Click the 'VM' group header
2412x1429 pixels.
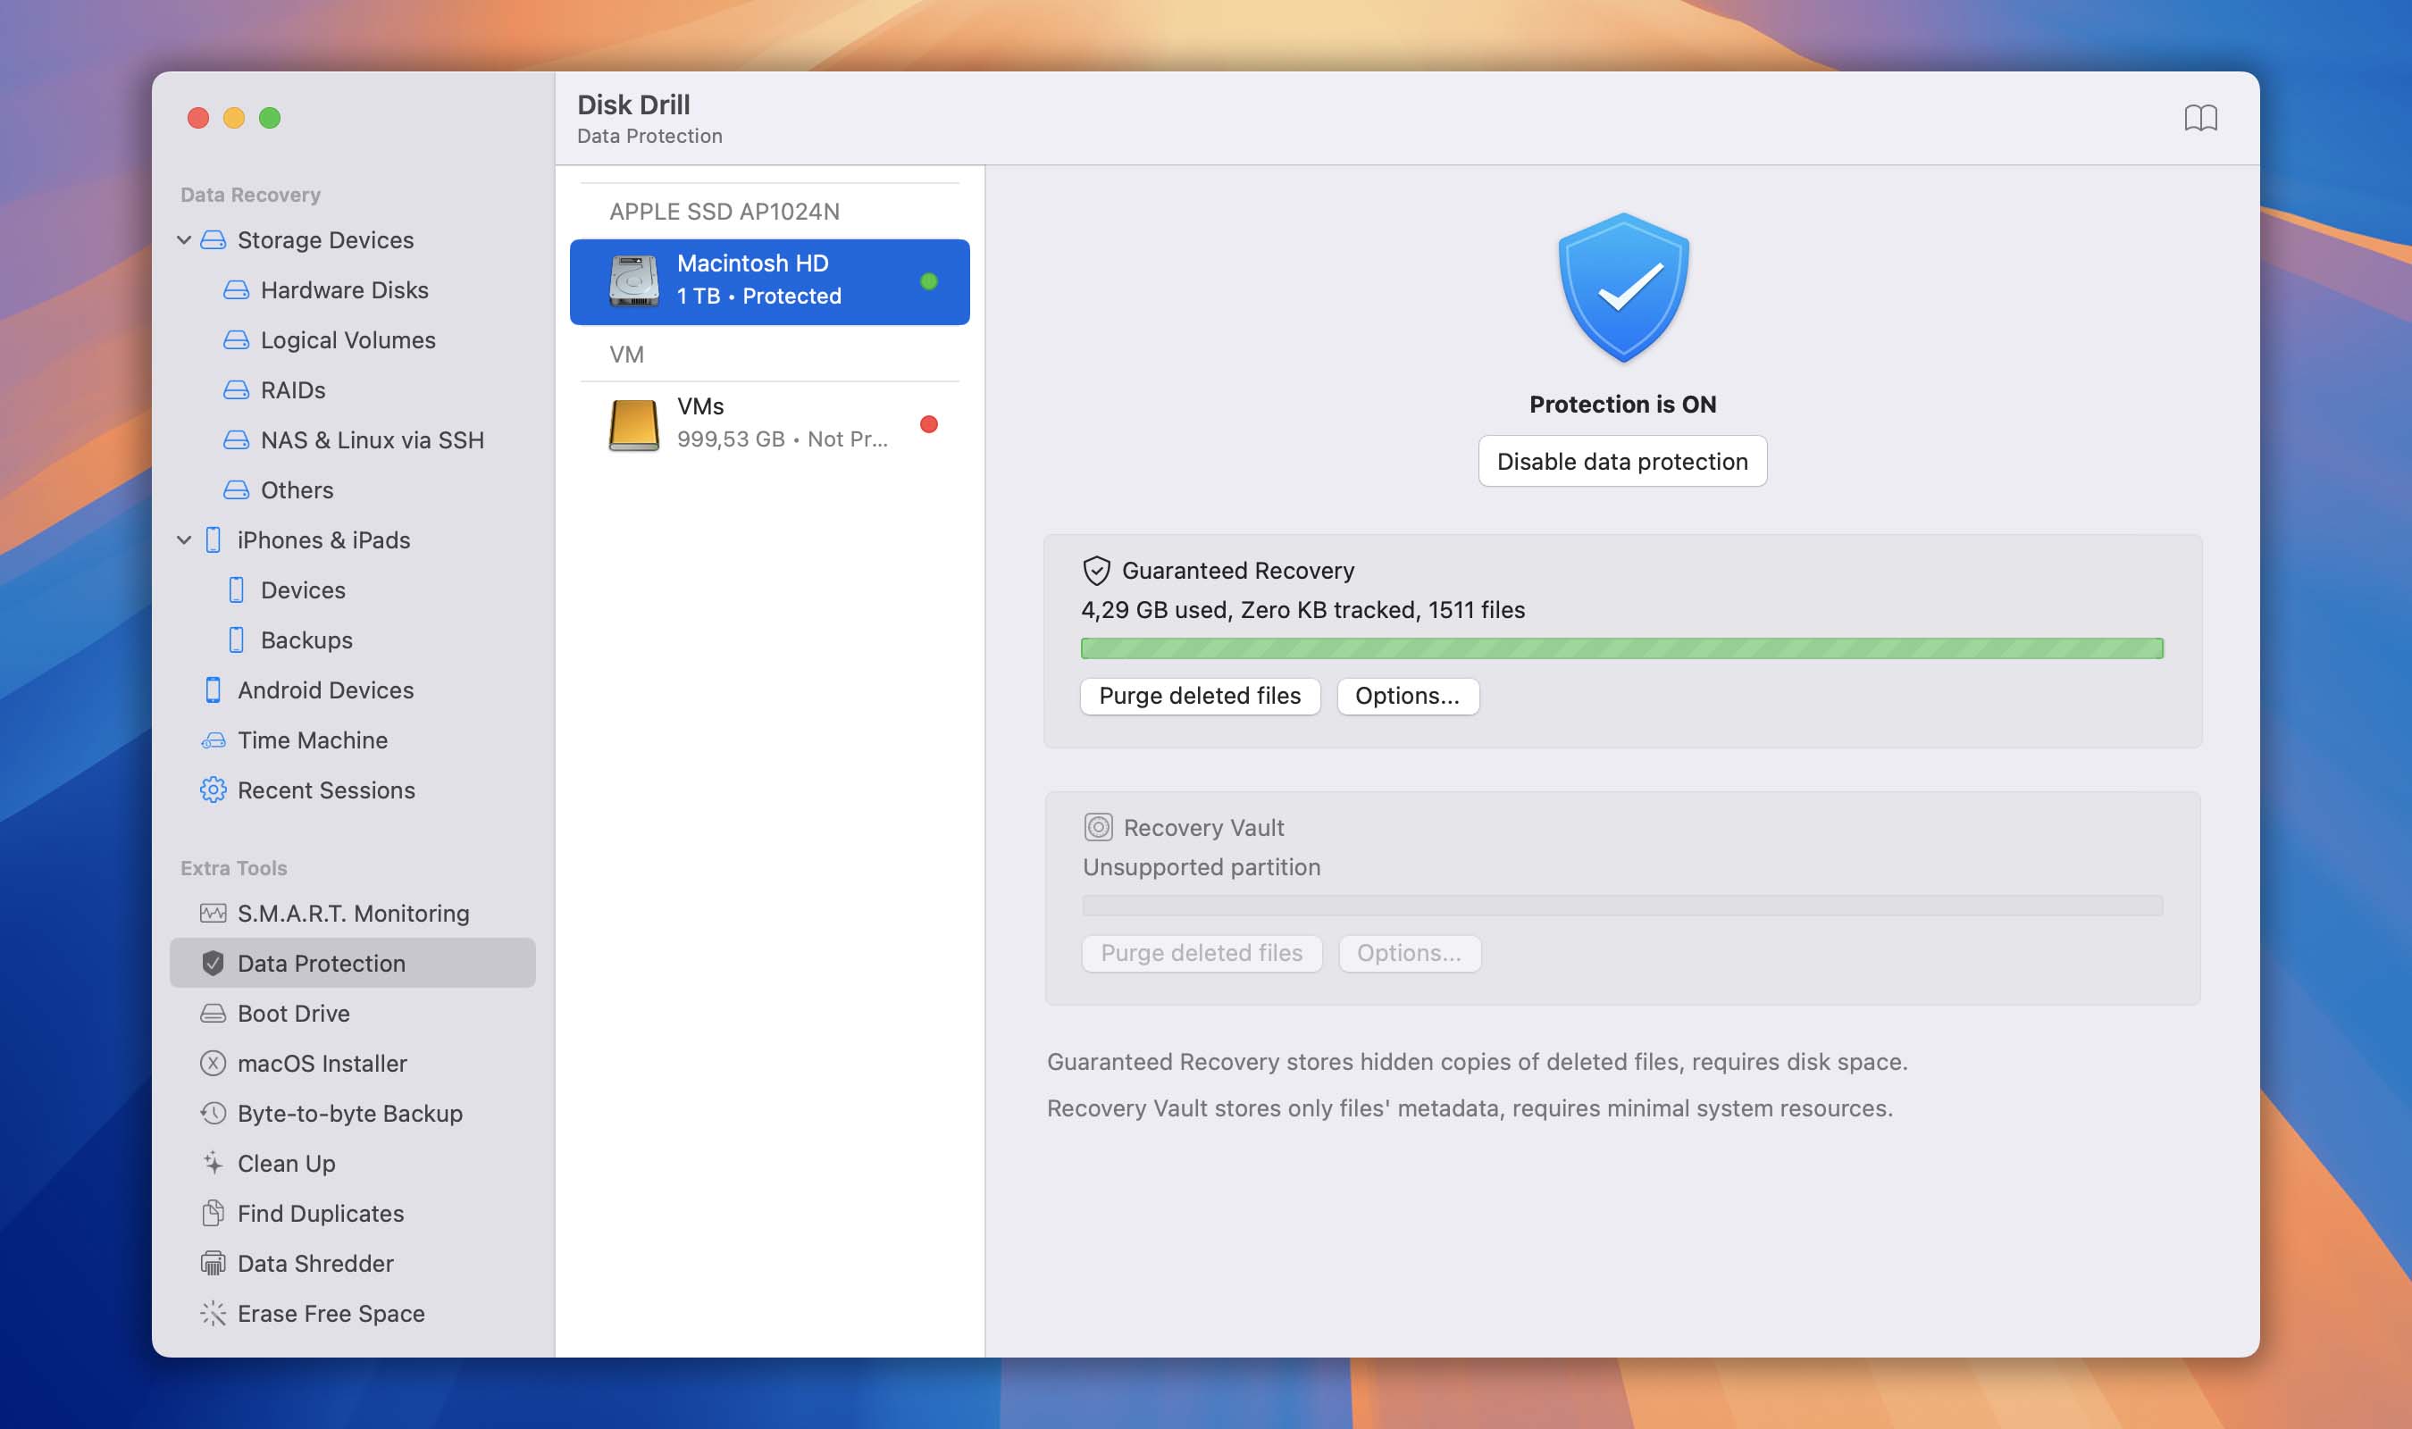(626, 355)
